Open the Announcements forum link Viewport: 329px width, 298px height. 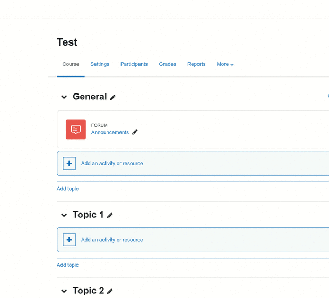pos(110,132)
